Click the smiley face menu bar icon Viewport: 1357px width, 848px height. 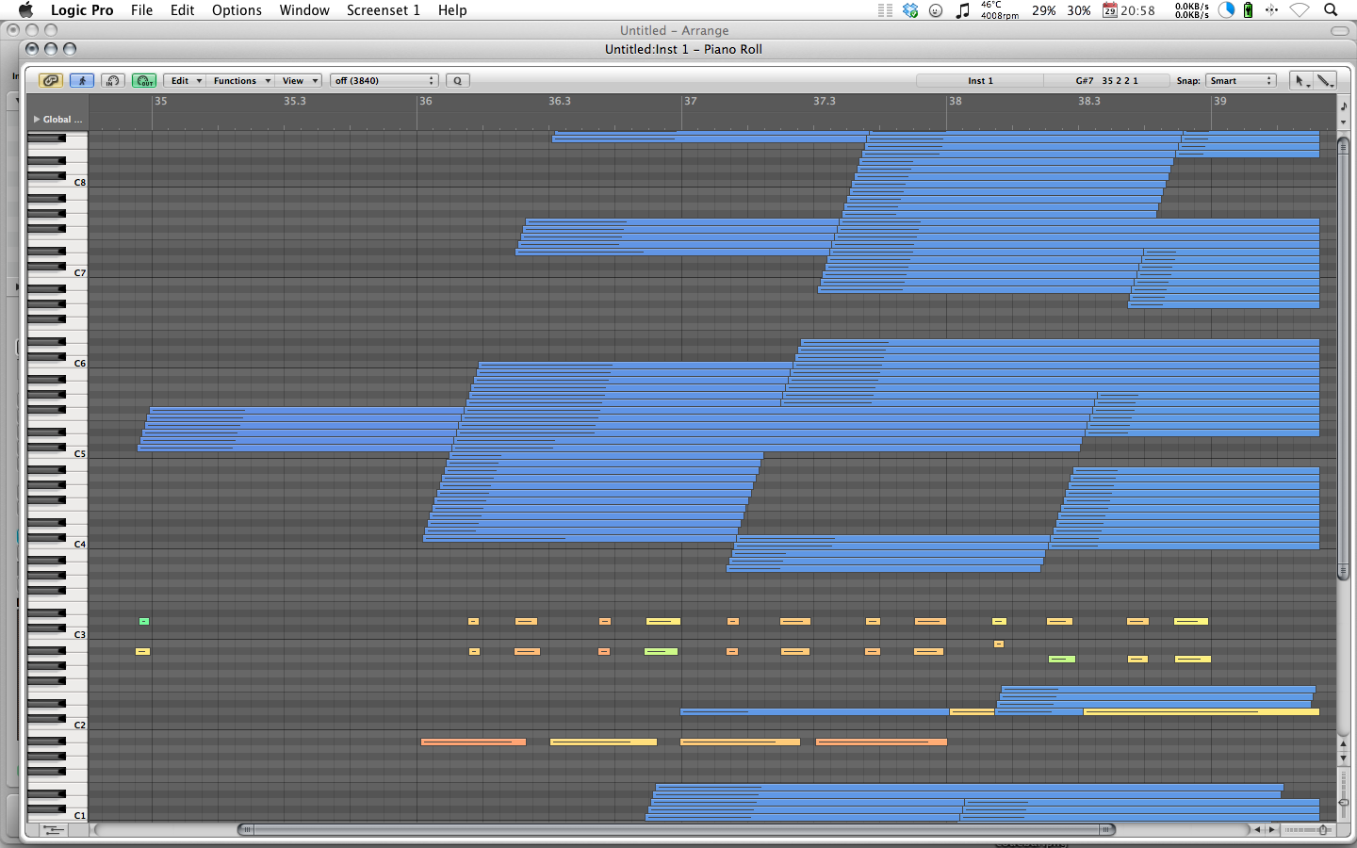[x=936, y=10]
